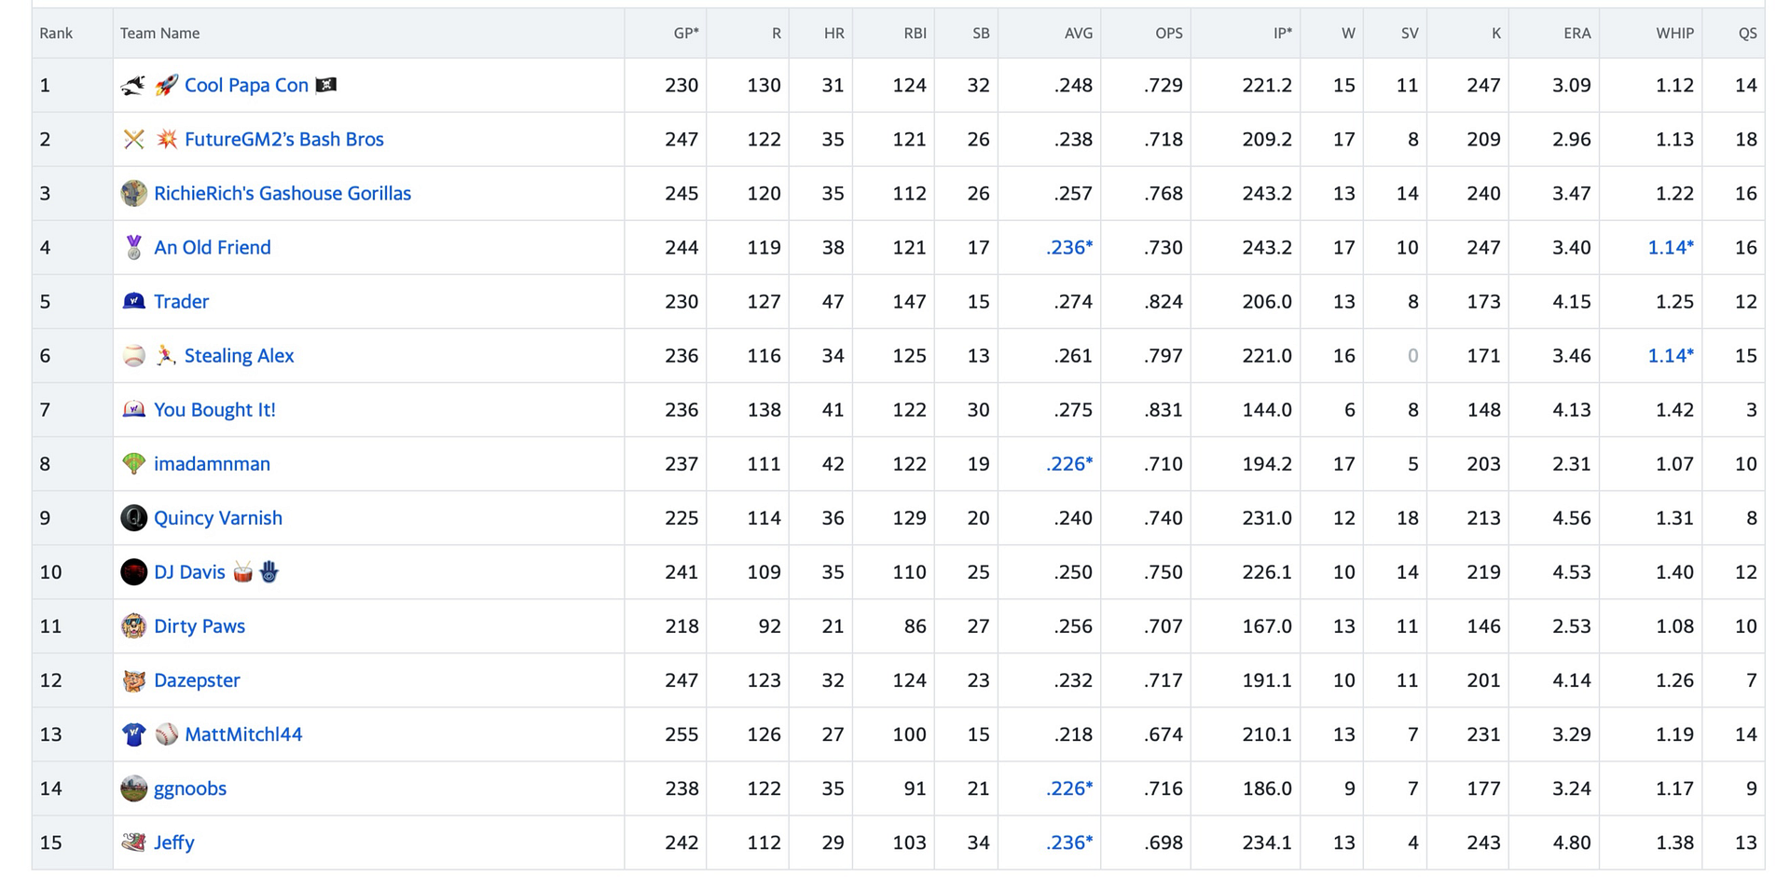Click the Dirty Paws team logo
The height and width of the screenshot is (891, 1790).
tap(134, 626)
